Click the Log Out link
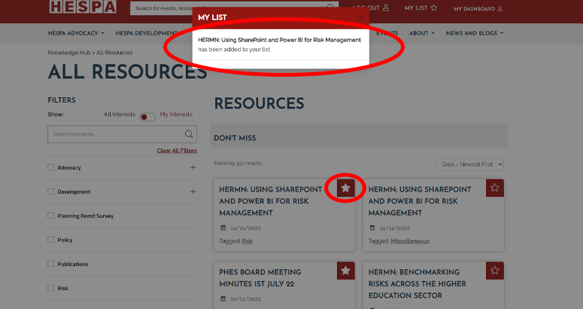The image size is (583, 309). (371, 8)
